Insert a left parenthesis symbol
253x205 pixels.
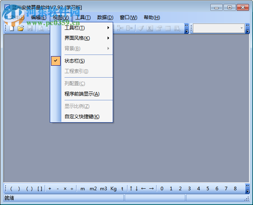point(11,189)
